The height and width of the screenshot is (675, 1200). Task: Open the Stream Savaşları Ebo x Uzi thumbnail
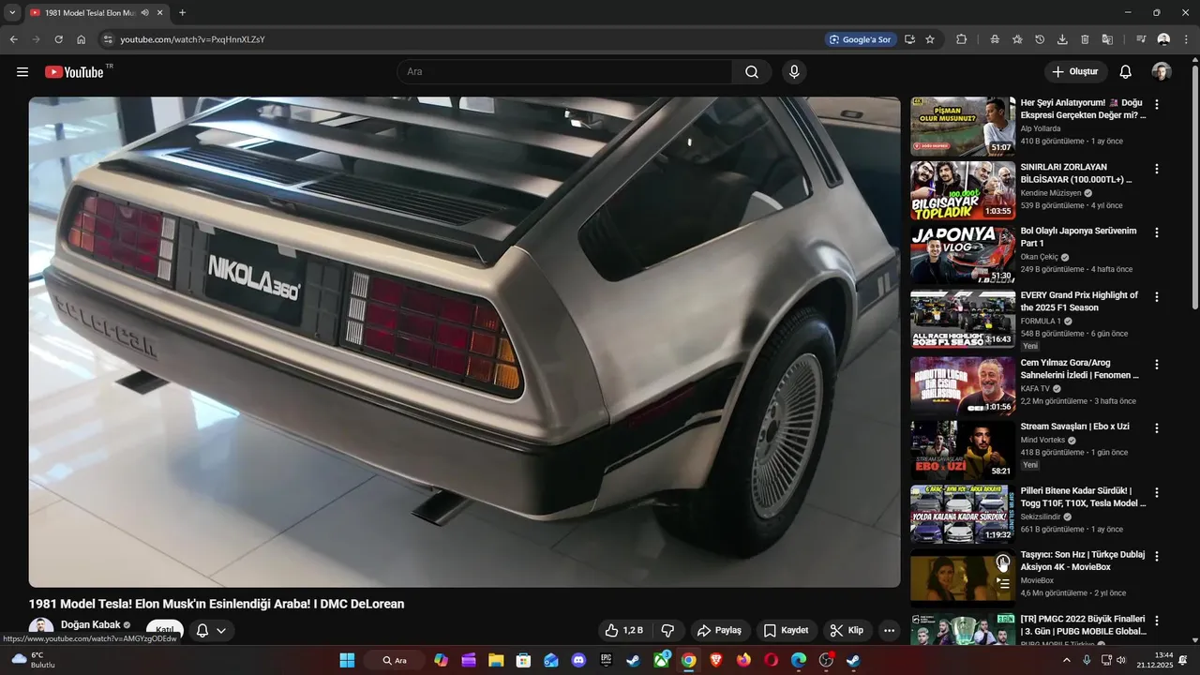(x=963, y=450)
